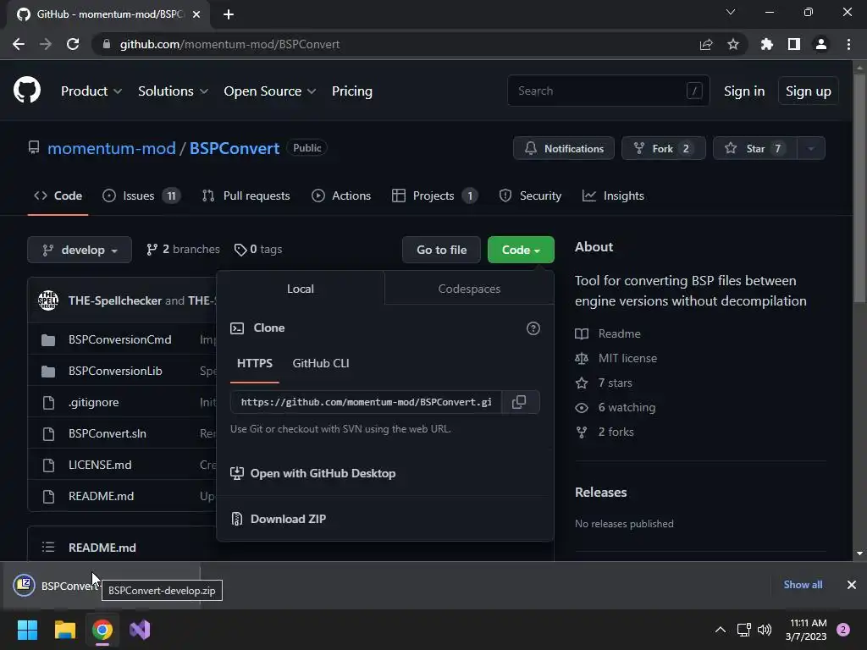Close the downloads bar

pyautogui.click(x=852, y=585)
